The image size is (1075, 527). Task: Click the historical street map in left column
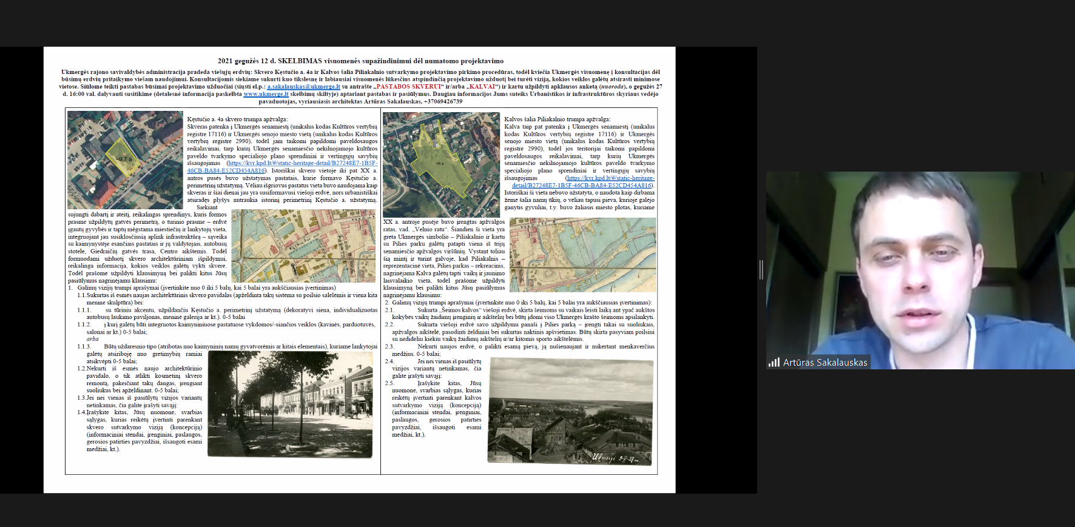pos(303,246)
